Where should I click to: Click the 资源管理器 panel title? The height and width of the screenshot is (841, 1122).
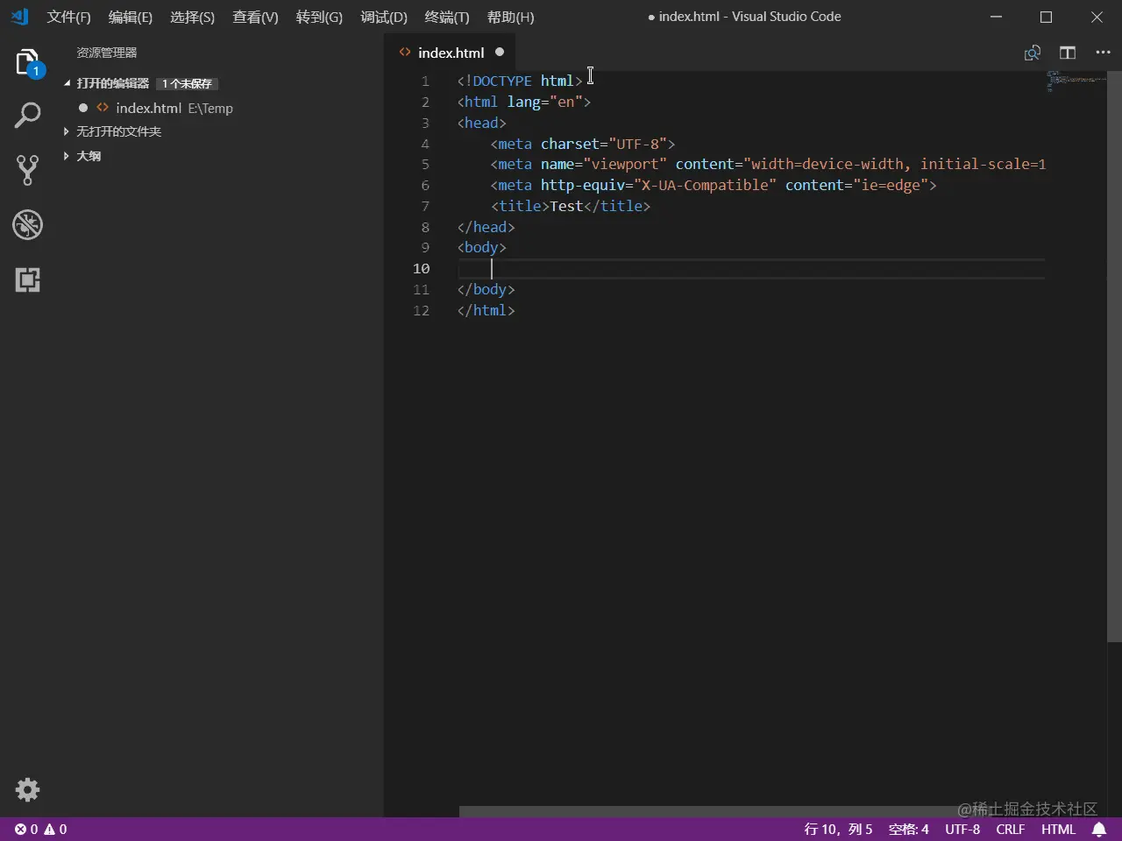pyautogui.click(x=106, y=53)
